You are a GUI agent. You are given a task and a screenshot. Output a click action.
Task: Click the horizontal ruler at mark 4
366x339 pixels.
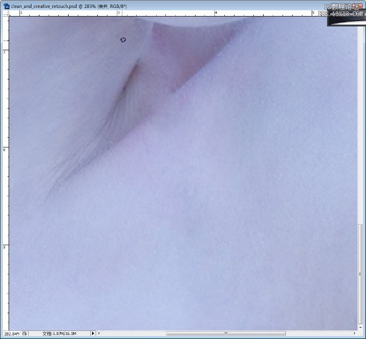pos(216,13)
